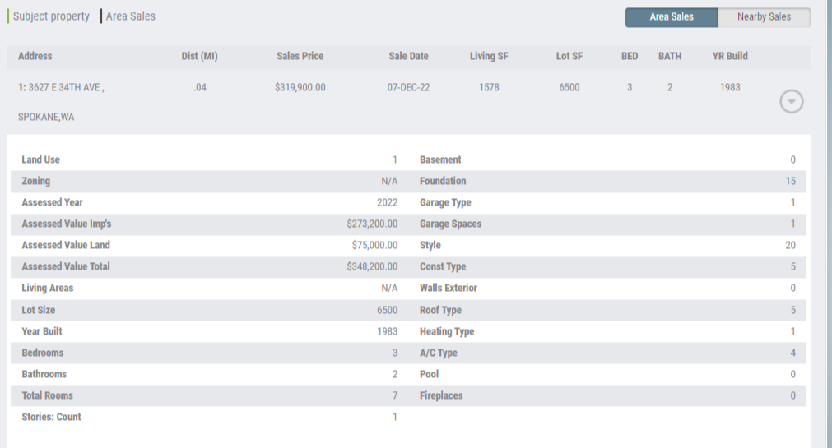Click the Total Rooms row label
The image size is (832, 448).
click(47, 395)
